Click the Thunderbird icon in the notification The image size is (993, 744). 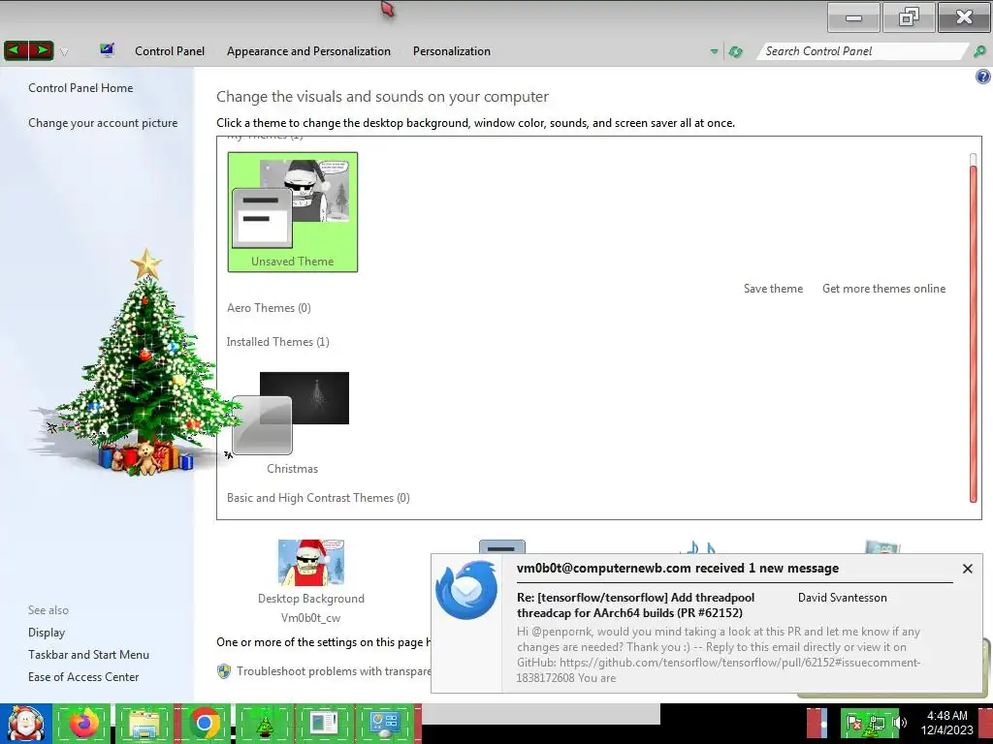click(x=466, y=590)
